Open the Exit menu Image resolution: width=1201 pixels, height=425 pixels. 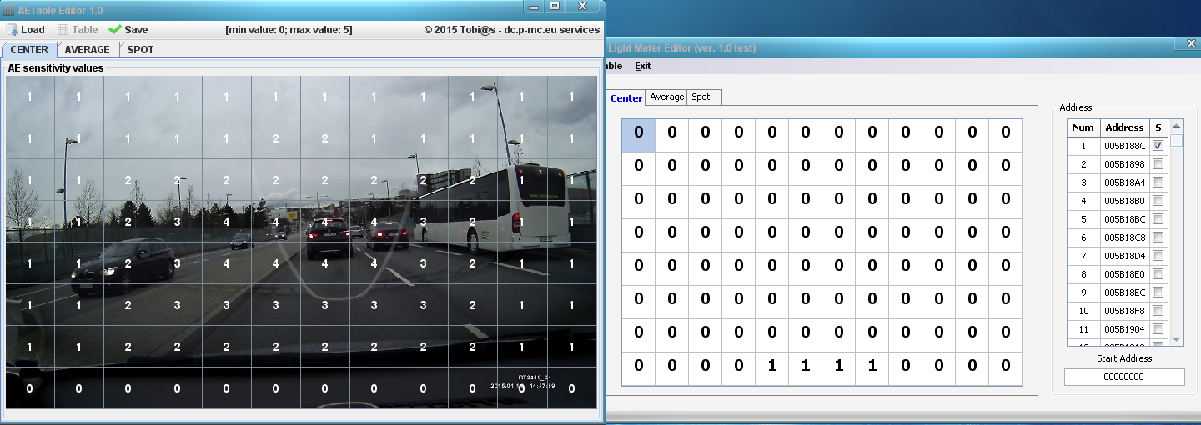(642, 66)
